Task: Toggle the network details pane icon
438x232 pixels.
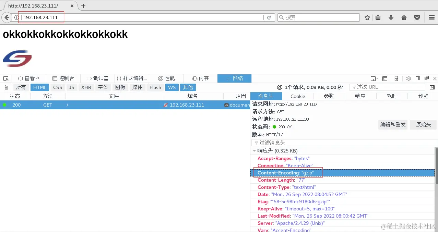Action: 432,87
